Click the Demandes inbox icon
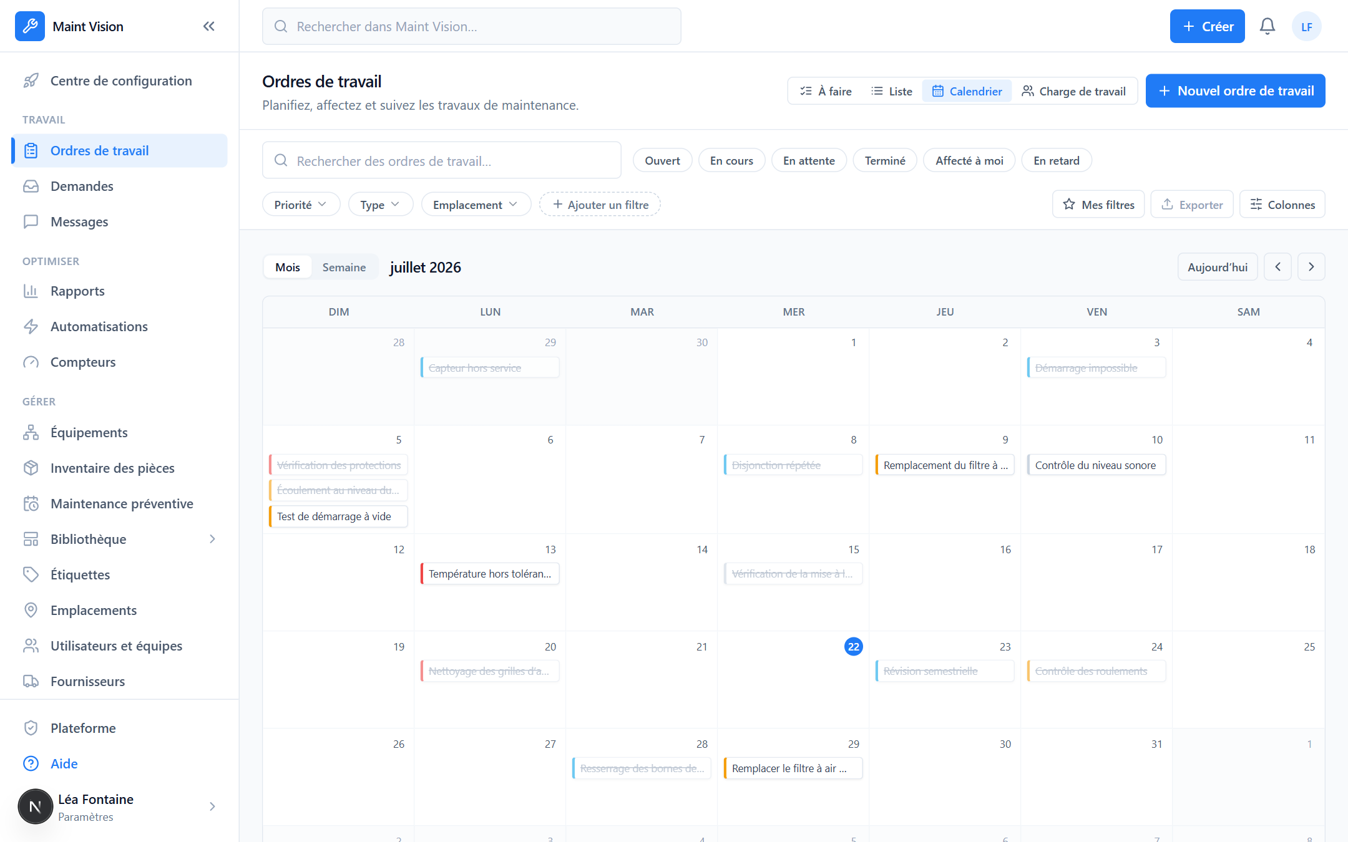The image size is (1348, 842). tap(31, 186)
